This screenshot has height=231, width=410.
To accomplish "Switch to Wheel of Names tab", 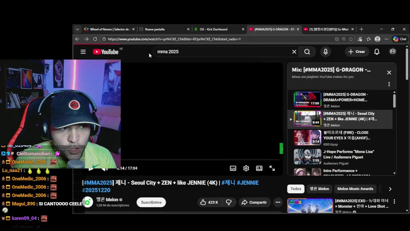I will (x=109, y=29).
